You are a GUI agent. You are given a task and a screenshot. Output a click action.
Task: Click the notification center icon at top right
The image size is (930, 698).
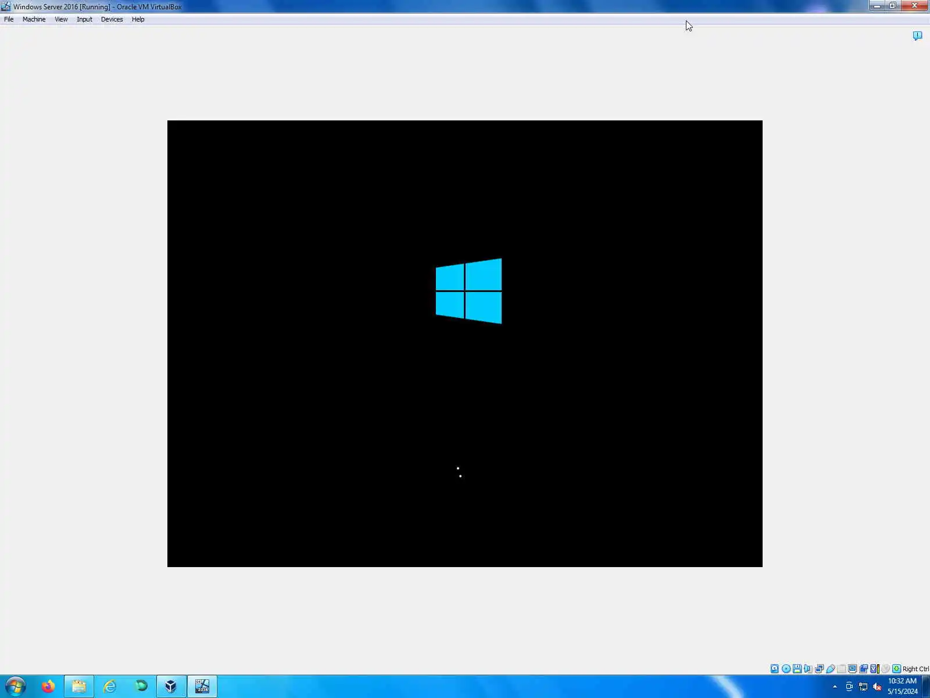coord(917,36)
